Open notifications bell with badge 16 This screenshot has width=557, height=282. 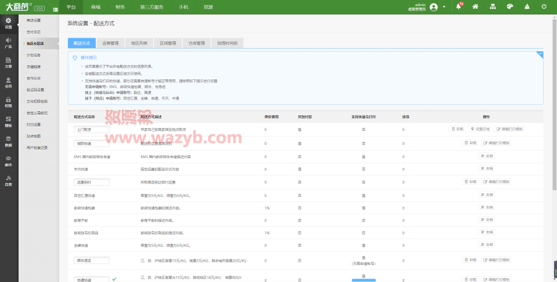(x=458, y=7)
